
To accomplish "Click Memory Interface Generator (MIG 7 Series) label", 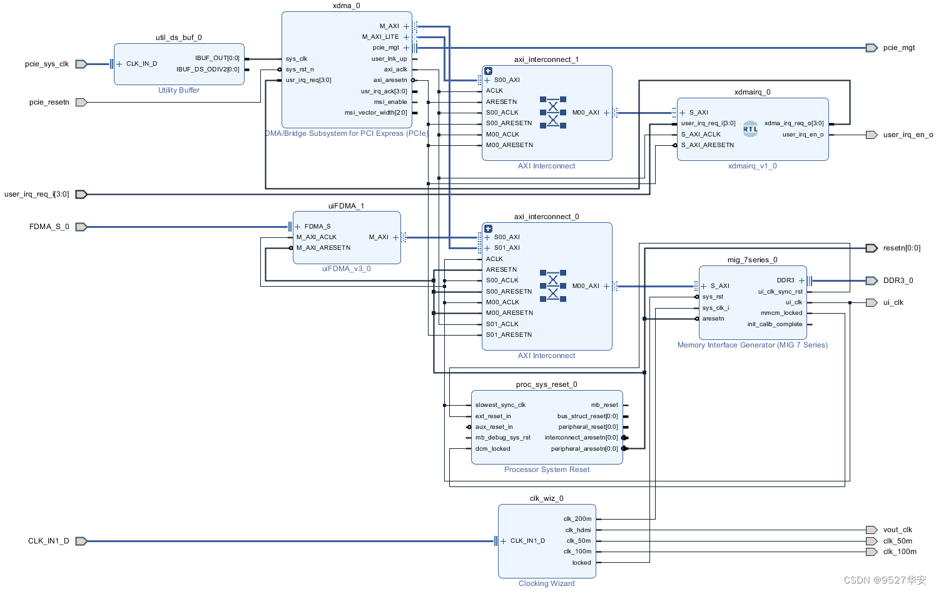I will point(753,345).
